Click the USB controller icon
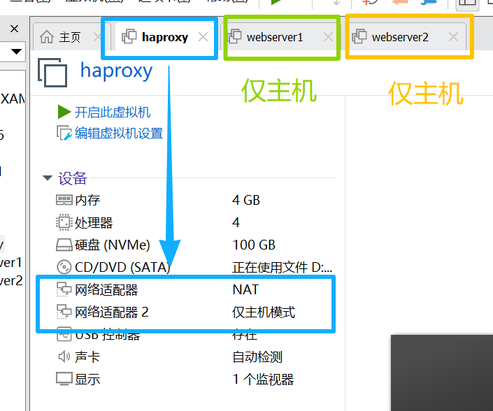 [x=64, y=334]
